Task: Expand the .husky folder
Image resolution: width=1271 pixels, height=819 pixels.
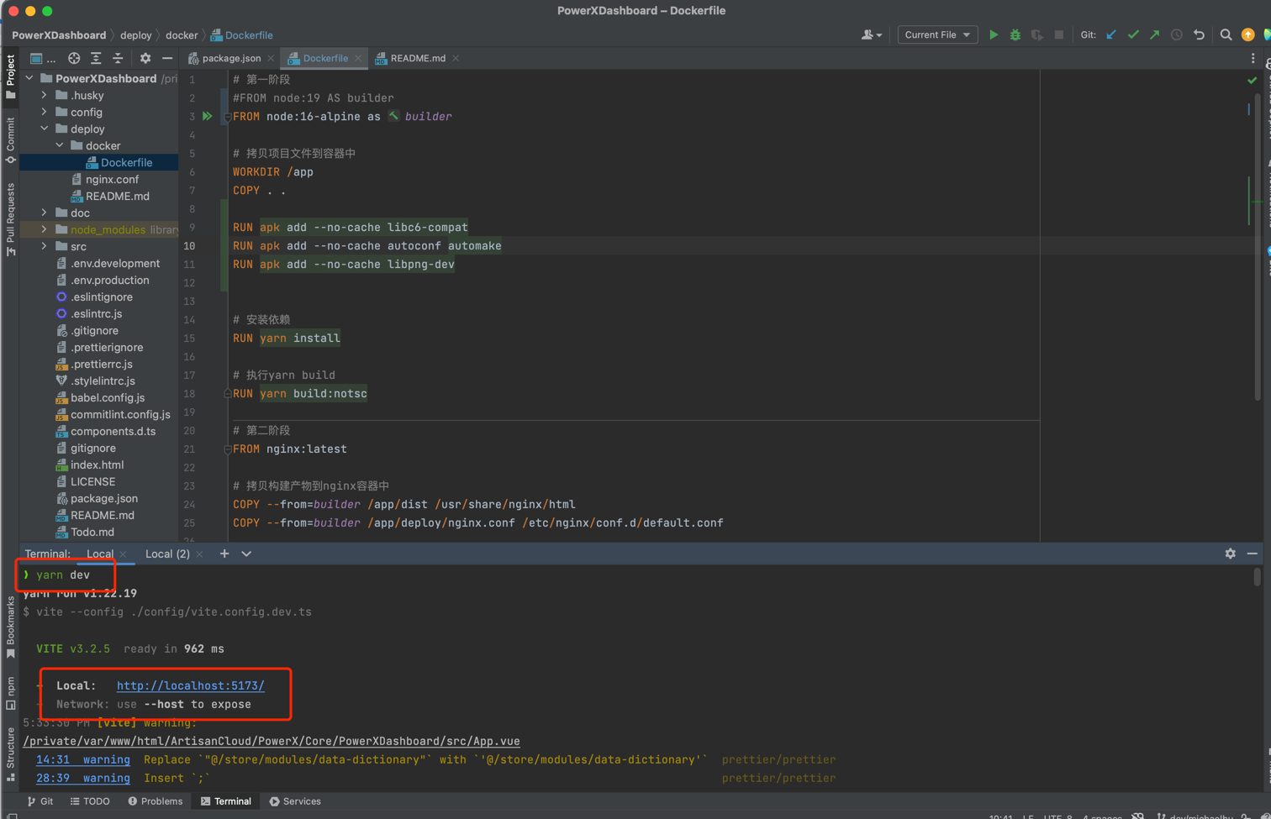Action: tap(45, 95)
